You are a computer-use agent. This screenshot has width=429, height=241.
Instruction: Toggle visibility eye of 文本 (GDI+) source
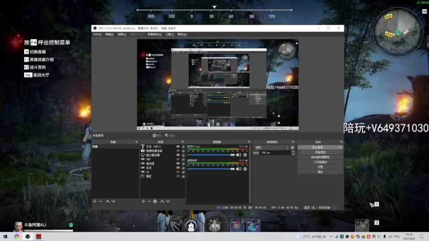(178, 146)
